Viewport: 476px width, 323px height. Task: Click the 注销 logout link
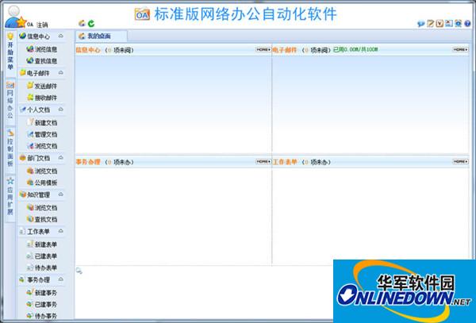click(42, 25)
